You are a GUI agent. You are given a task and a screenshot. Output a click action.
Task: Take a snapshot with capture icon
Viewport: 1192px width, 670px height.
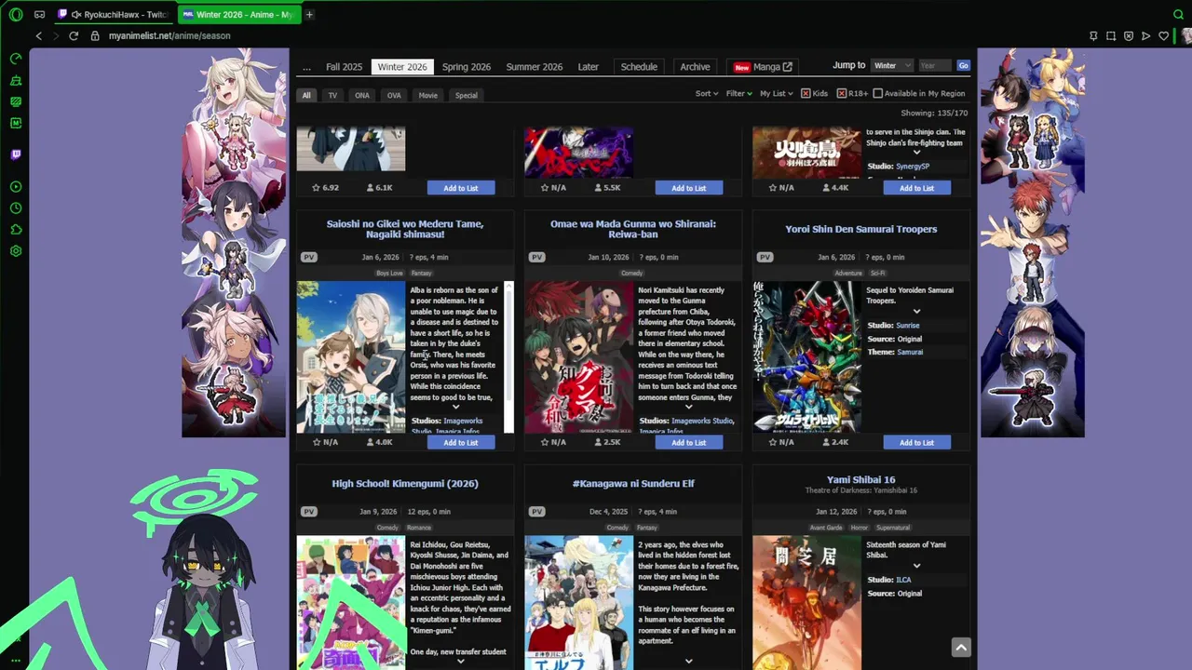pyautogui.click(x=1111, y=35)
